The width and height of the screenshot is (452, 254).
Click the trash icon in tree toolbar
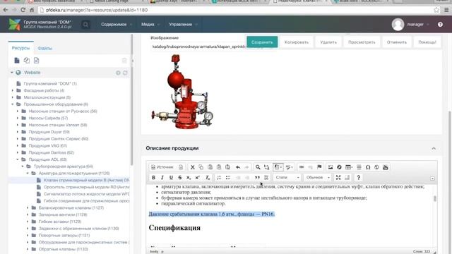[x=124, y=61]
